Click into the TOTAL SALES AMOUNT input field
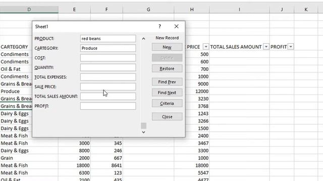The width and height of the screenshot is (323, 181). click(x=108, y=97)
